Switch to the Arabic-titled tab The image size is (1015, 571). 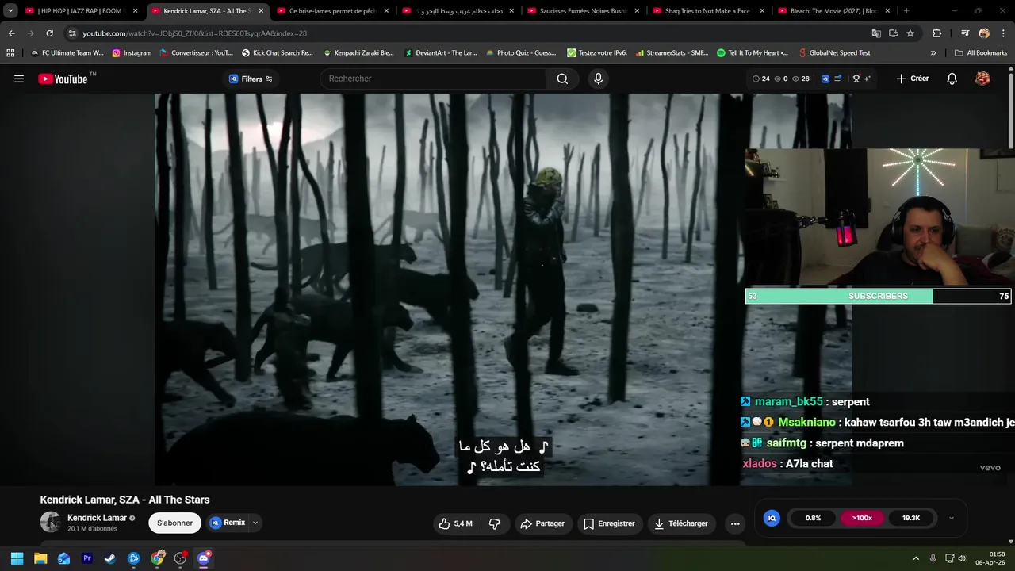458,11
